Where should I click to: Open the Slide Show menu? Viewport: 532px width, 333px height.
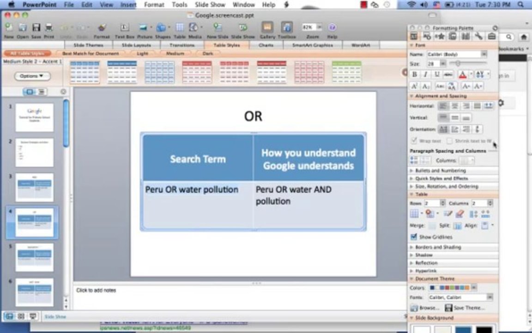tap(210, 5)
